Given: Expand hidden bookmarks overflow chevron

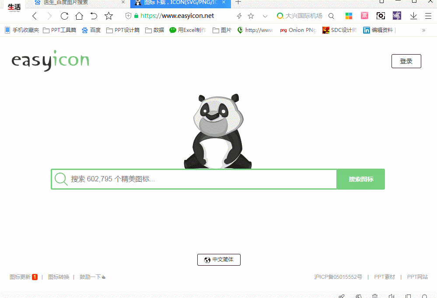Looking at the screenshot, I should [423, 30].
